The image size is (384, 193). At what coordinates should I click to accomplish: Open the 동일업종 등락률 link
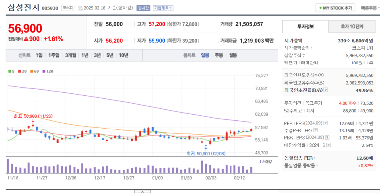click(x=301, y=166)
